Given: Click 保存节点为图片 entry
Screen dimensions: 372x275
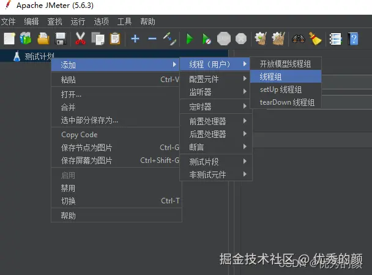Looking at the screenshot, I should point(116,148).
